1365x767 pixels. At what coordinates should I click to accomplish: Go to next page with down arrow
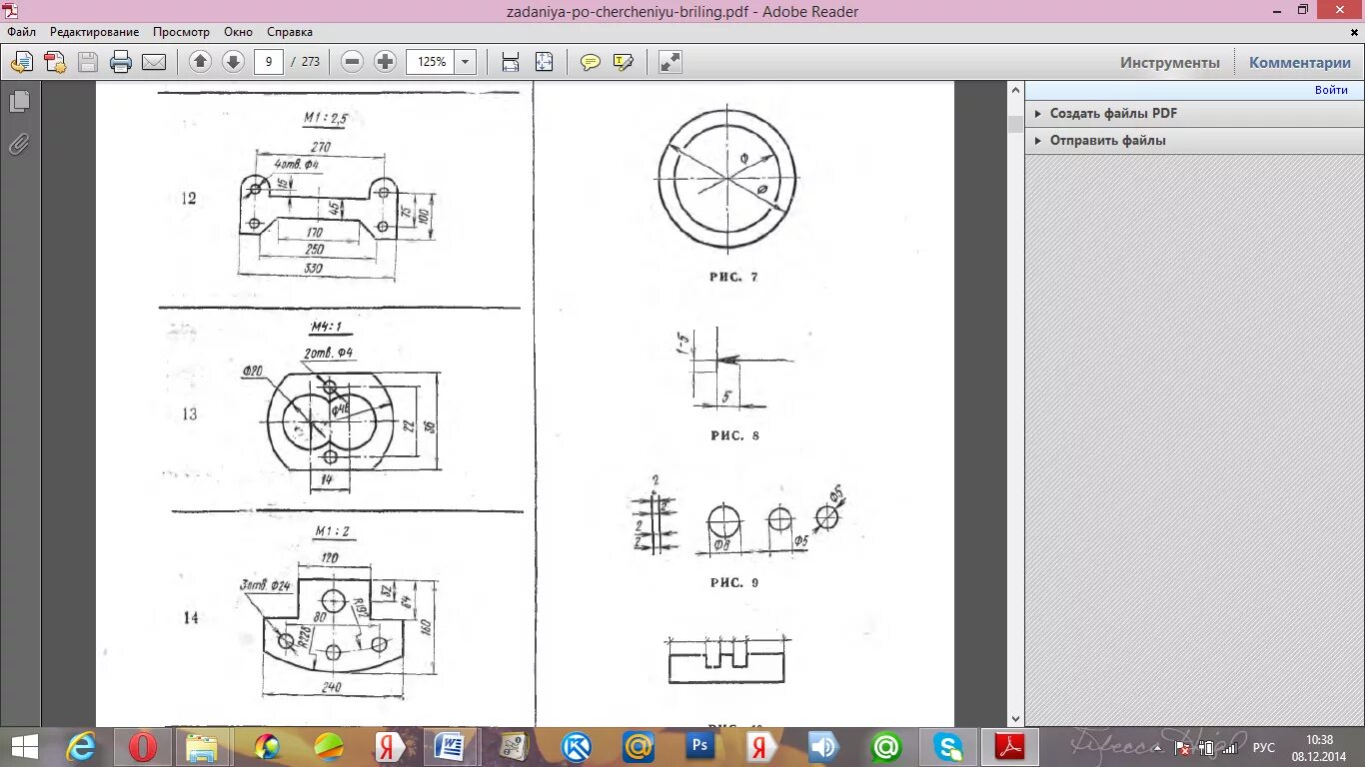click(x=233, y=62)
